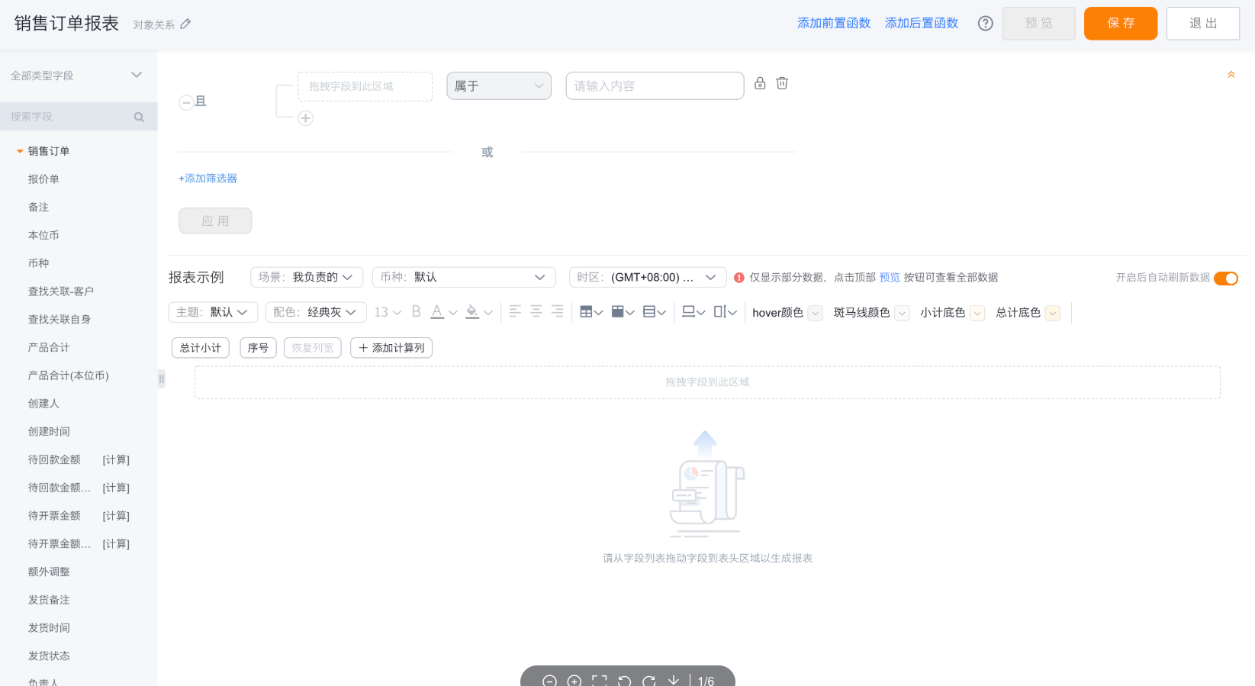Click the 退出 button
Image resolution: width=1255 pixels, height=686 pixels.
[1203, 23]
